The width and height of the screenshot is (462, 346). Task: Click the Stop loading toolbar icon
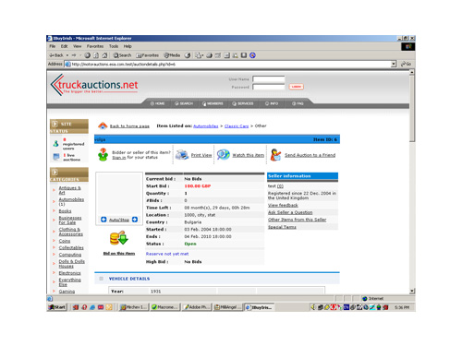coord(88,55)
